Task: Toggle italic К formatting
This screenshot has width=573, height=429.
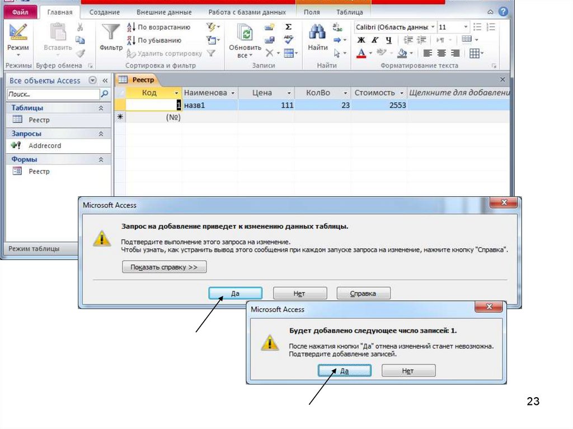Action: tap(374, 40)
